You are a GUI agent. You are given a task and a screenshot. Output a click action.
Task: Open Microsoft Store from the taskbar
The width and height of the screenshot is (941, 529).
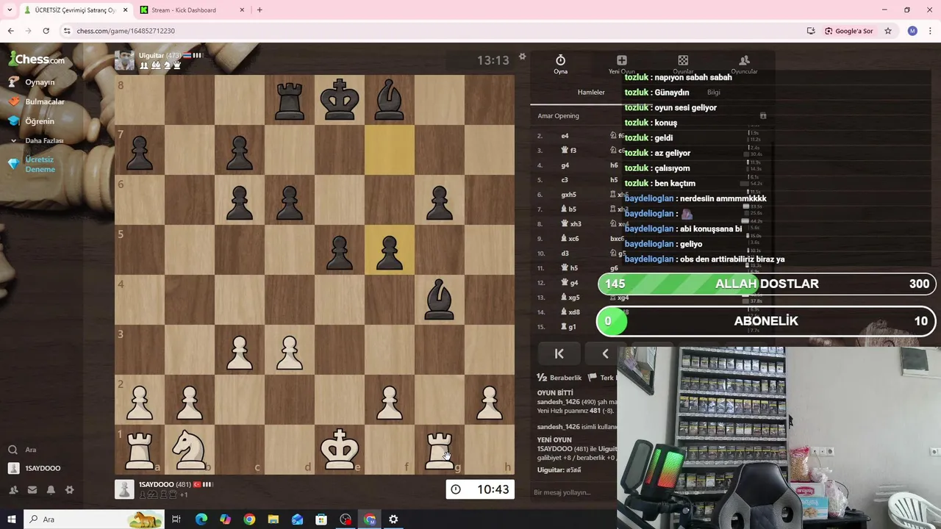(x=321, y=519)
